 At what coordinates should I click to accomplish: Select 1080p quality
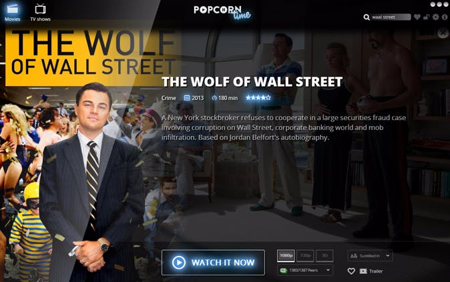pos(286,255)
